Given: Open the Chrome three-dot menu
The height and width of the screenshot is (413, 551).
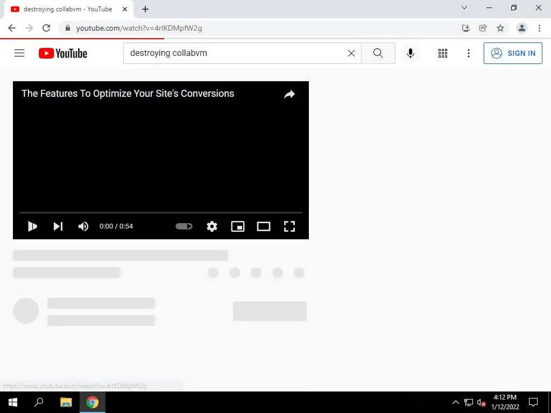Looking at the screenshot, I should [x=539, y=28].
